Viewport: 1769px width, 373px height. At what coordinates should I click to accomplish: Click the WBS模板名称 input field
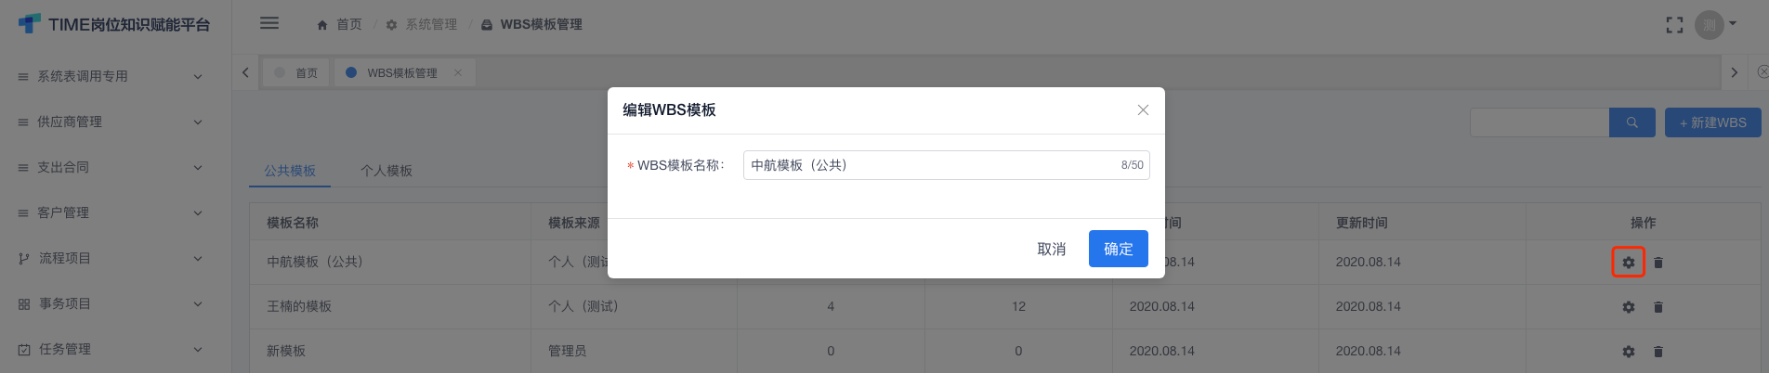pos(946,165)
